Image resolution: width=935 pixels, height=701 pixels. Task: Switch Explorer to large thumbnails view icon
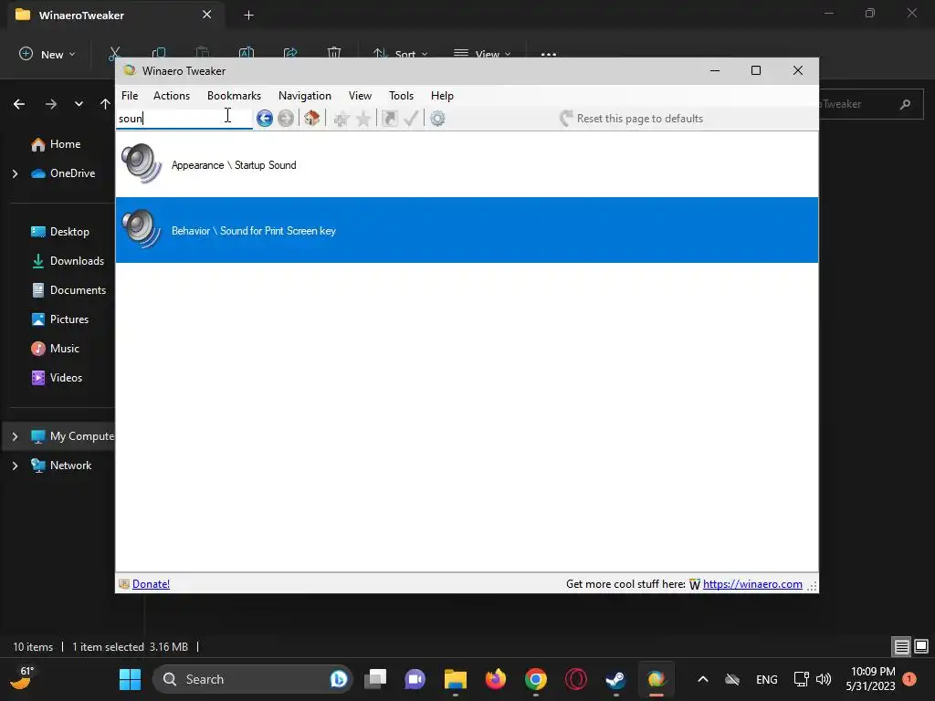tap(921, 647)
